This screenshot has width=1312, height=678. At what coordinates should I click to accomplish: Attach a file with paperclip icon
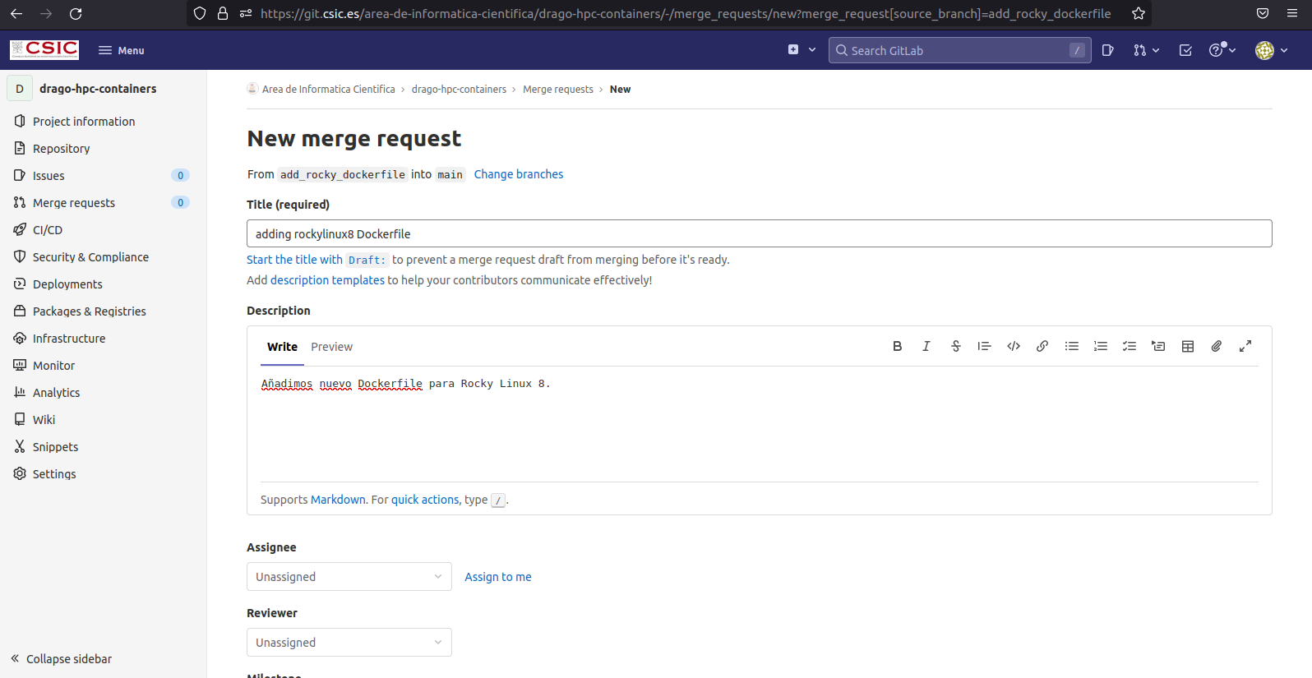click(x=1217, y=346)
